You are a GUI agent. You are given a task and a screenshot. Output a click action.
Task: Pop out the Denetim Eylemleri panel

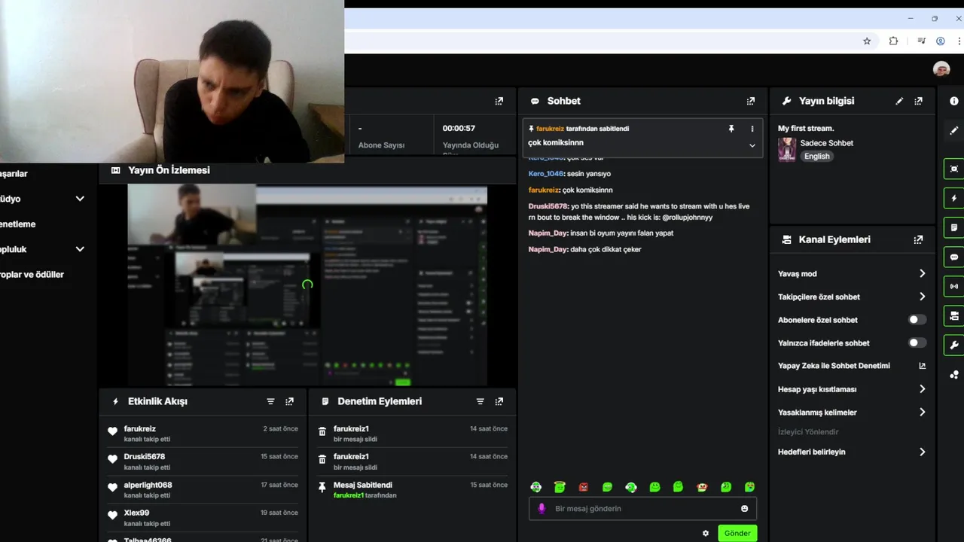[499, 401]
